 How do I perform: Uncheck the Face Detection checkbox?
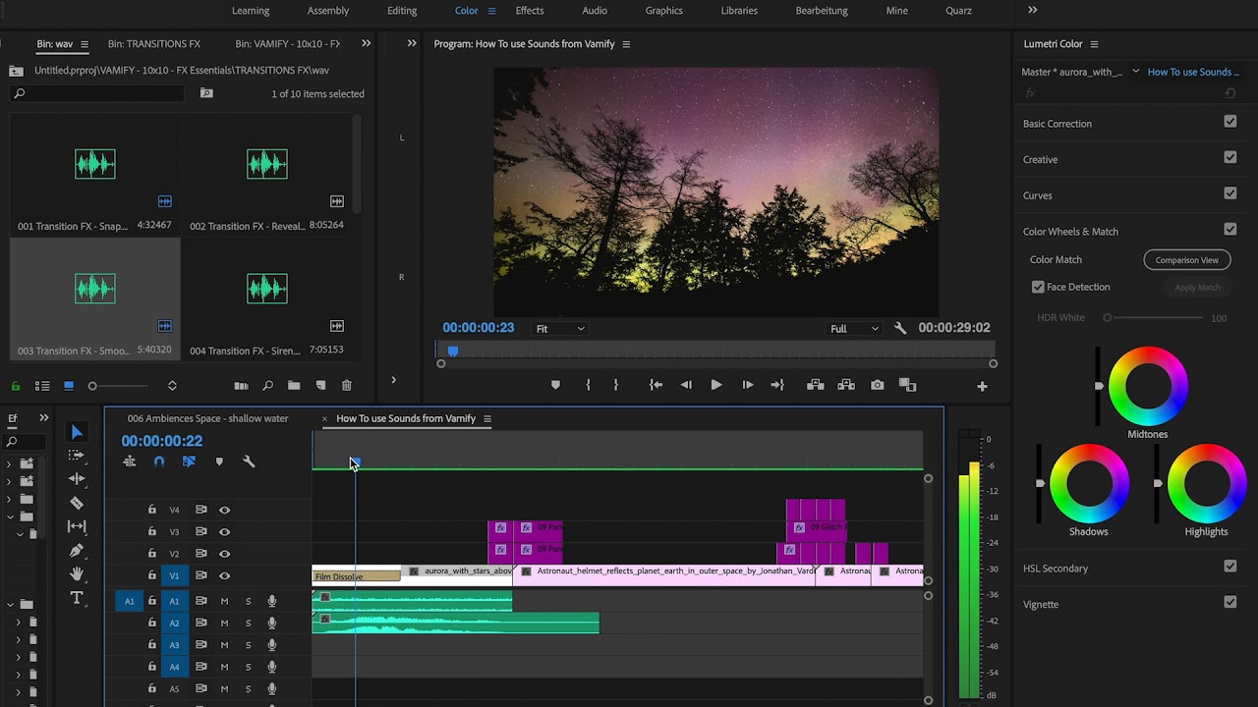click(1038, 287)
